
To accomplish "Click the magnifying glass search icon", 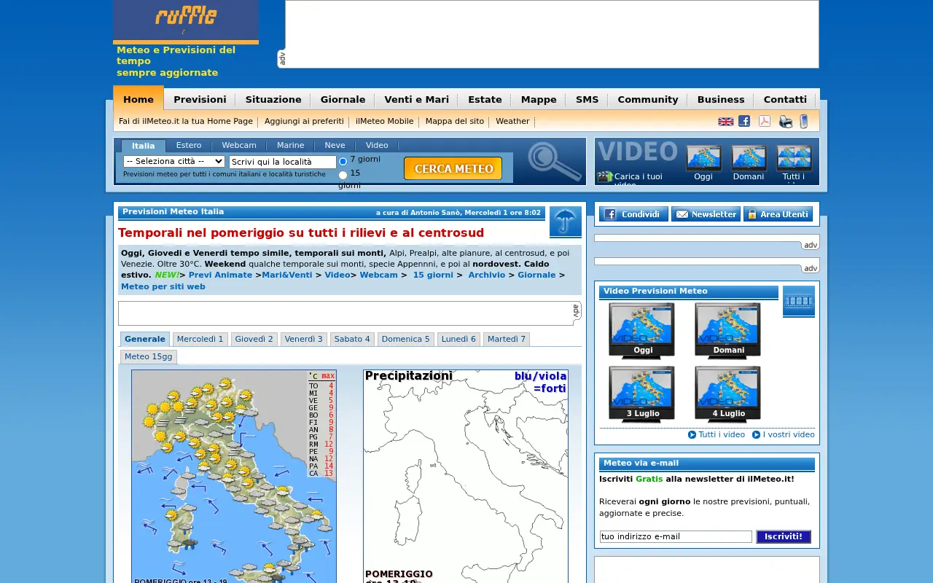I will (x=555, y=161).
